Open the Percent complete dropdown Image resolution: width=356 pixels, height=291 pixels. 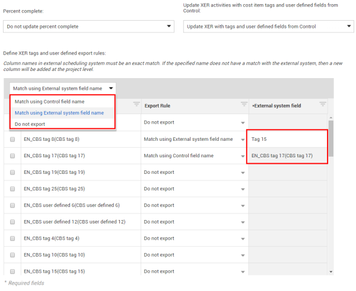click(88, 27)
